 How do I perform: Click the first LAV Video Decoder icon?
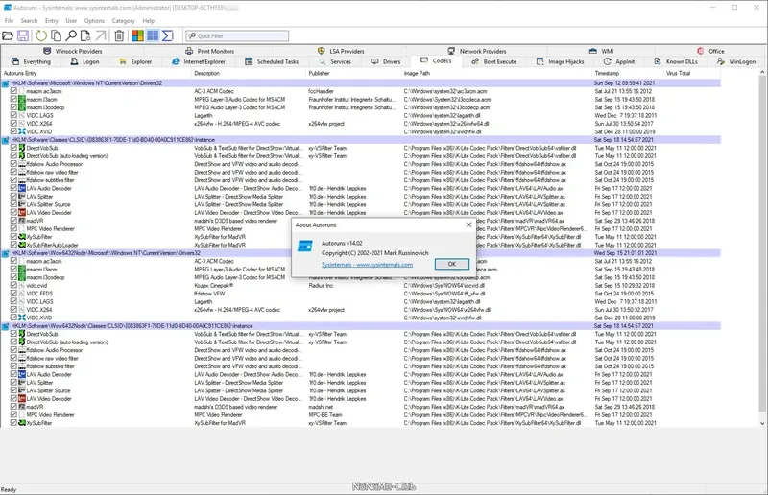tap(22, 213)
